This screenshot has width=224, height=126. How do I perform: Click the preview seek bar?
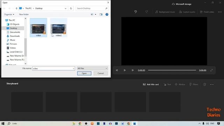coord(172,70)
